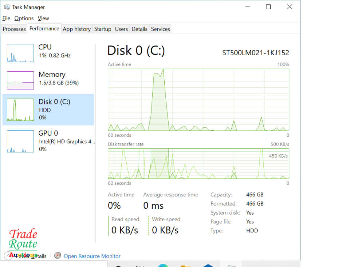
Task: Click the Disk 0 mini graph icon
Action: pos(20,110)
